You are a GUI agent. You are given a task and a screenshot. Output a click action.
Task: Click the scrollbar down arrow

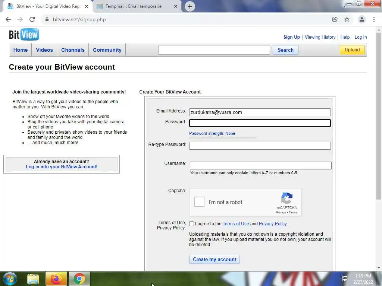click(x=379, y=268)
